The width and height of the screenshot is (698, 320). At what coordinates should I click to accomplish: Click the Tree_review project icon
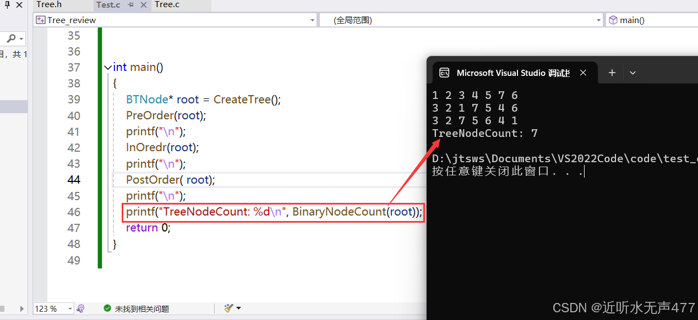40,20
